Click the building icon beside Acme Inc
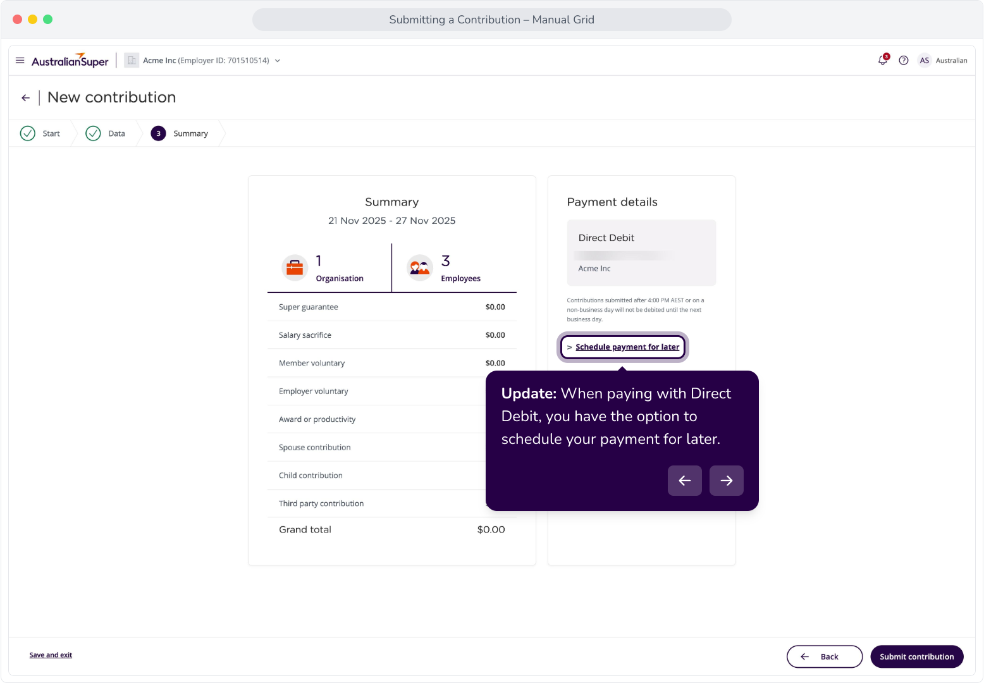This screenshot has height=683, width=984. 132,61
